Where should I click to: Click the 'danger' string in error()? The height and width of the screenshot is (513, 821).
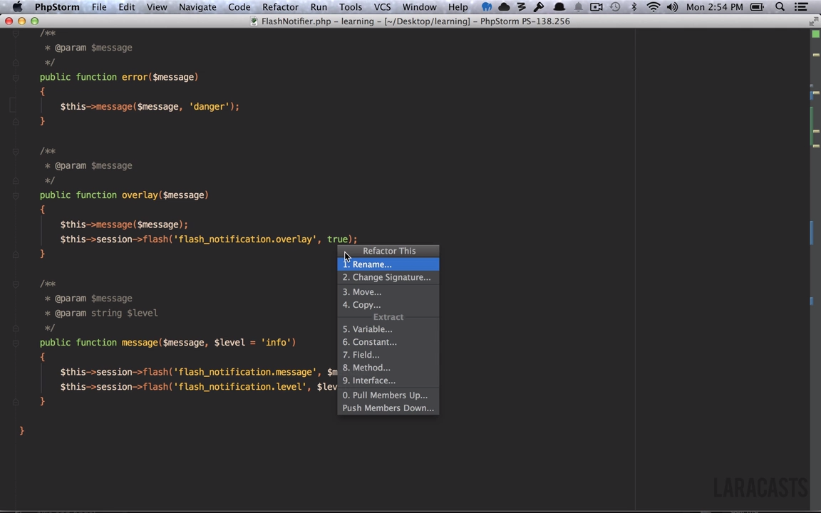tap(210, 106)
